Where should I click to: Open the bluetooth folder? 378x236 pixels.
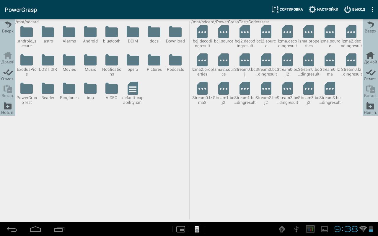coord(112,35)
